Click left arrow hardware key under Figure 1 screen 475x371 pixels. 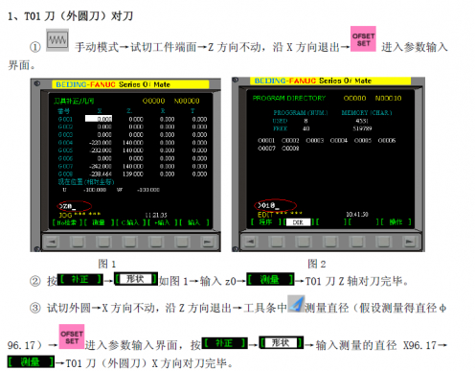(51, 242)
